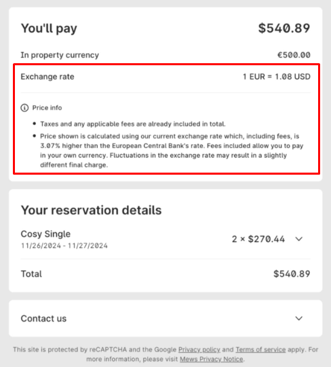Click the 2 × $270.44 price text
This screenshot has width=331, height=367.
point(258,239)
